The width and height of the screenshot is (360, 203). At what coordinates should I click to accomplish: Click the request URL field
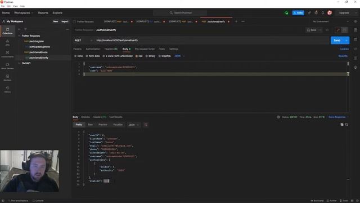[212, 40]
